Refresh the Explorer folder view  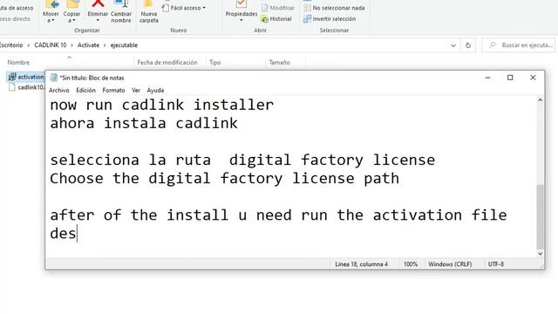click(x=468, y=45)
